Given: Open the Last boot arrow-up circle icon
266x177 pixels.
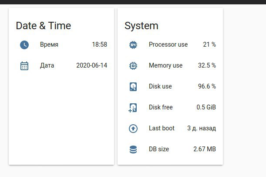Looking at the screenshot, I should tap(133, 129).
